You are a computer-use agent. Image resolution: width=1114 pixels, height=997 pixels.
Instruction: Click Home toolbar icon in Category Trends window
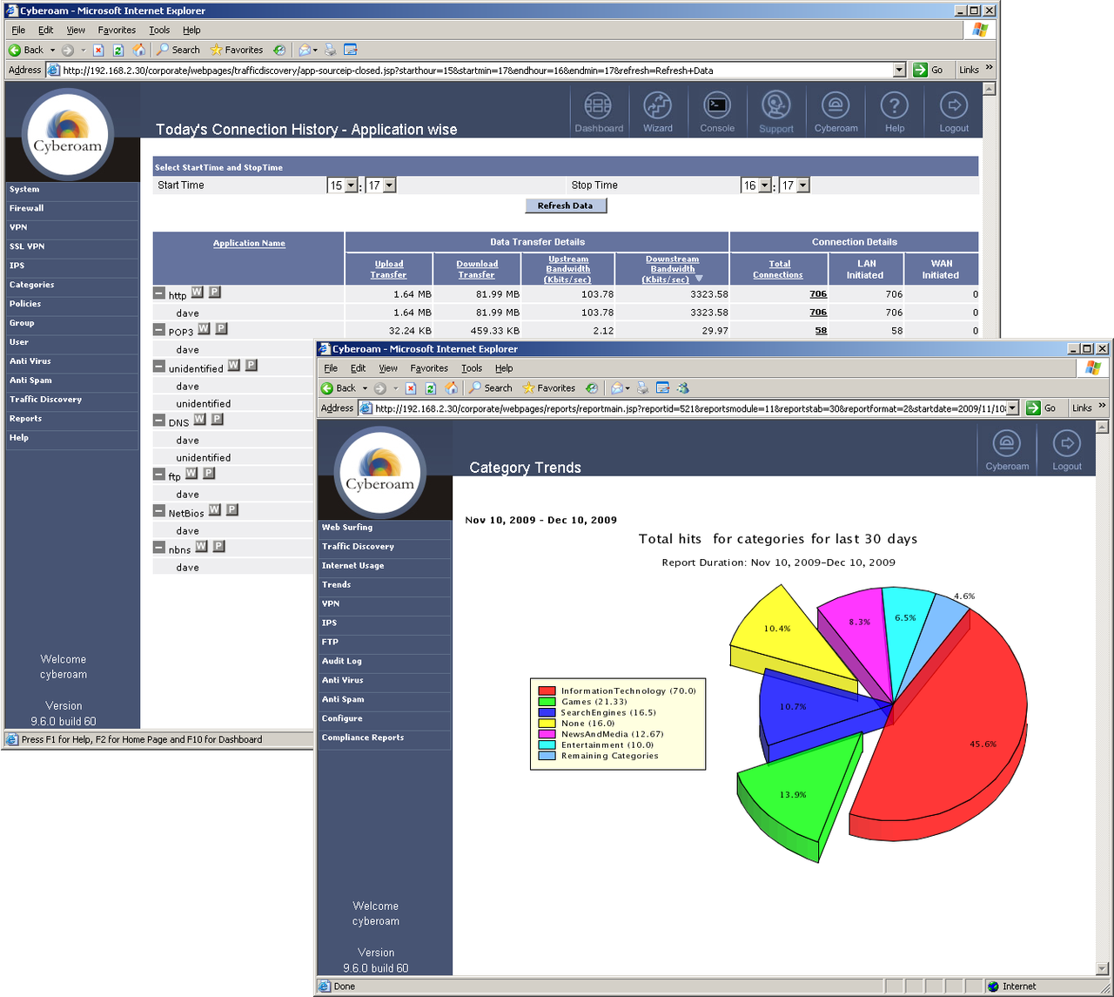coord(451,388)
